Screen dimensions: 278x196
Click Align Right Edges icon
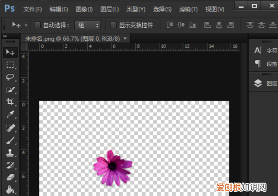click(x=230, y=25)
